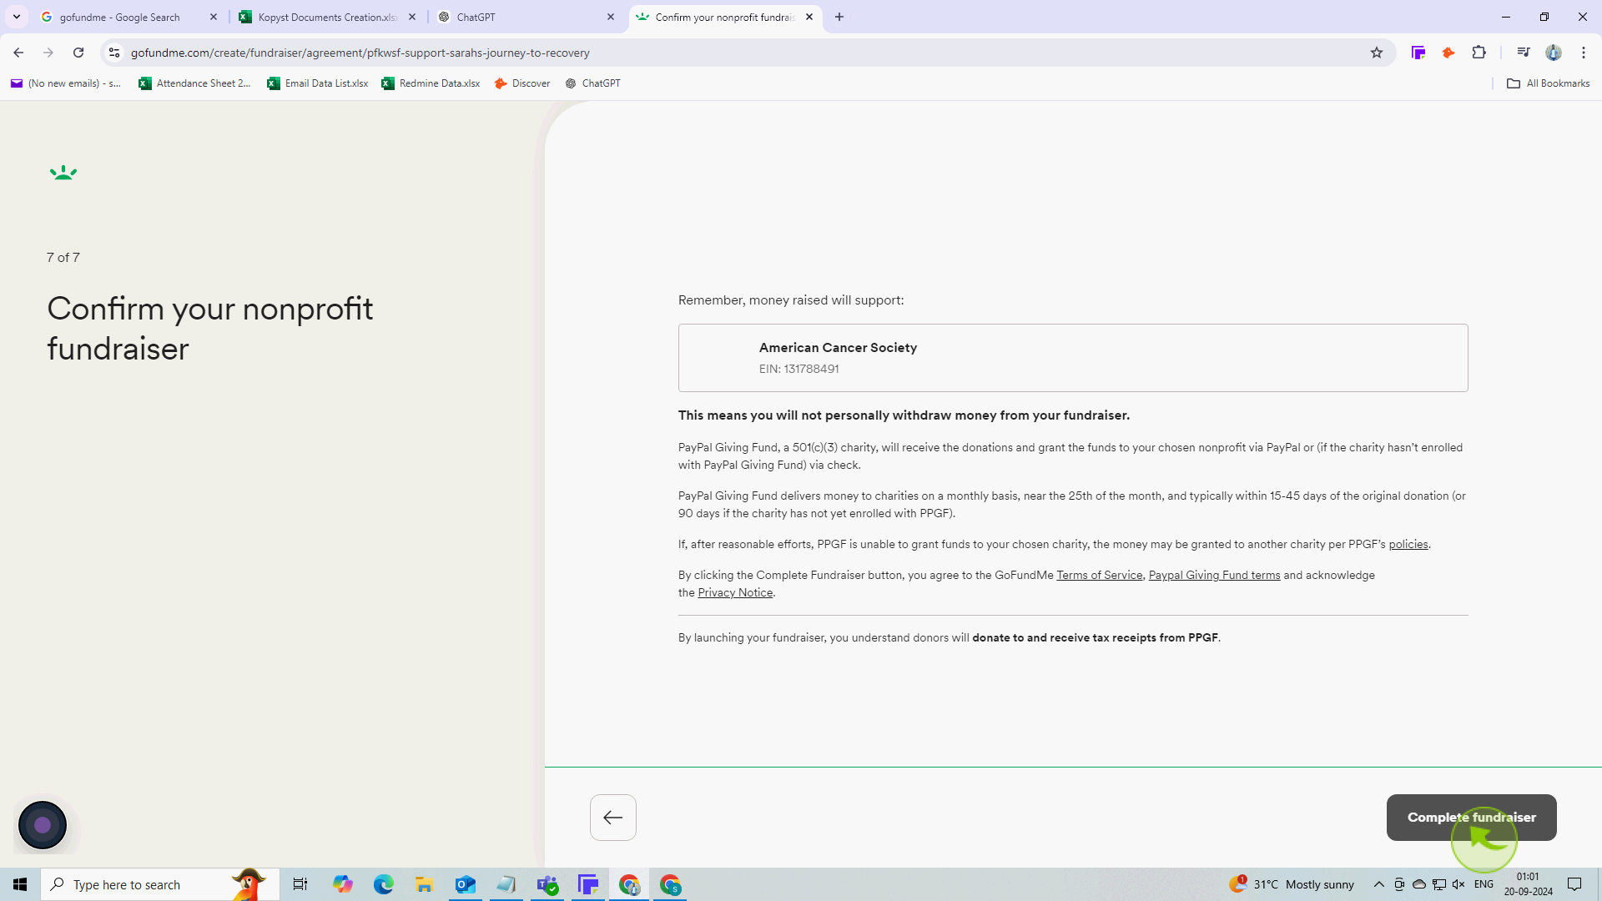Open Microsoft Edge from the taskbar
This screenshot has height=901, width=1602.
pyautogui.click(x=384, y=884)
